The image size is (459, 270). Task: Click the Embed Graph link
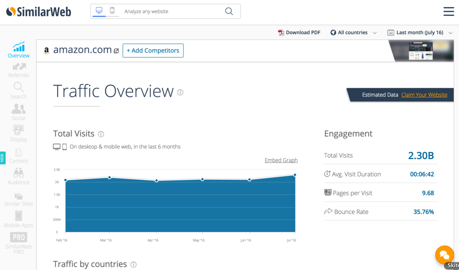pyautogui.click(x=281, y=160)
